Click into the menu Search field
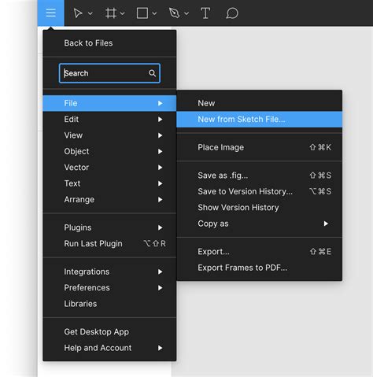373x377 pixels. pos(109,73)
